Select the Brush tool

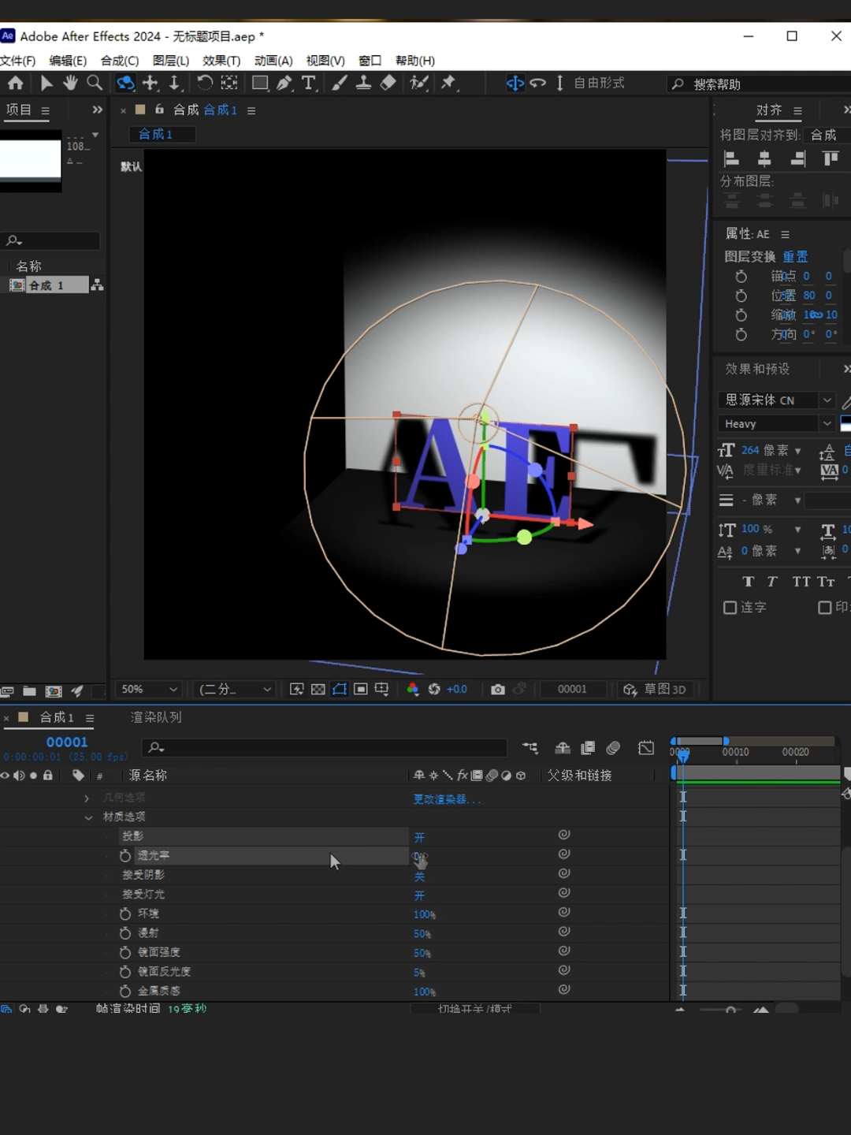click(340, 83)
